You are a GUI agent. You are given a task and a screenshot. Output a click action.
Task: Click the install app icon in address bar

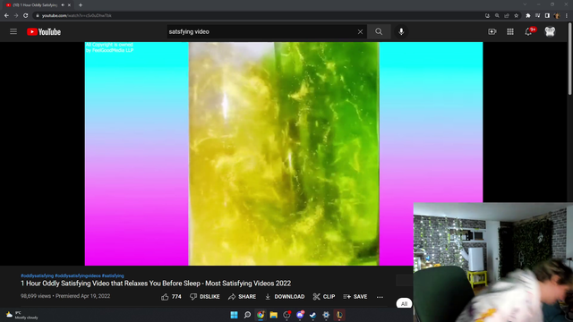(487, 16)
